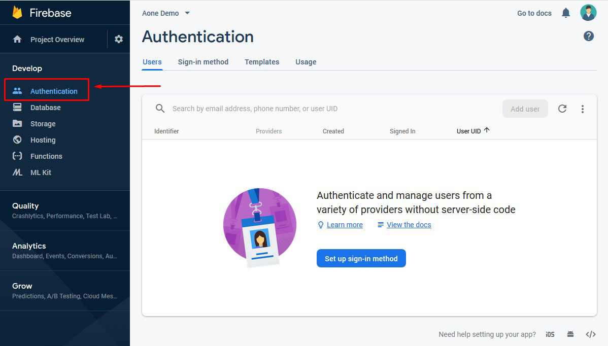Click the Functions brackets icon
The height and width of the screenshot is (346, 608).
point(17,156)
